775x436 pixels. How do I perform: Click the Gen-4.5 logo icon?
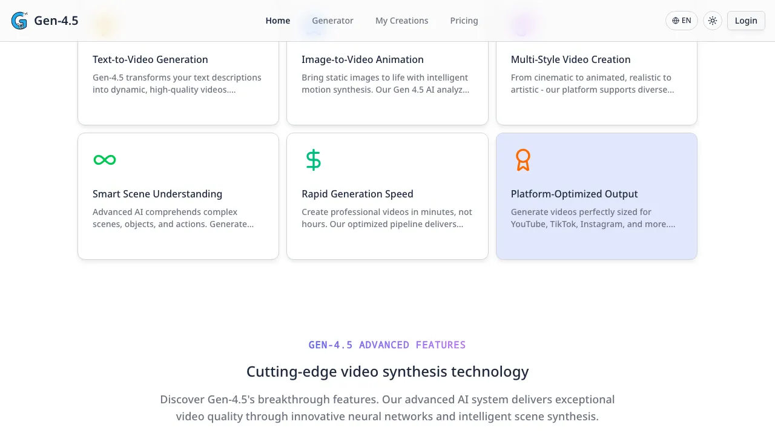pyautogui.click(x=19, y=21)
